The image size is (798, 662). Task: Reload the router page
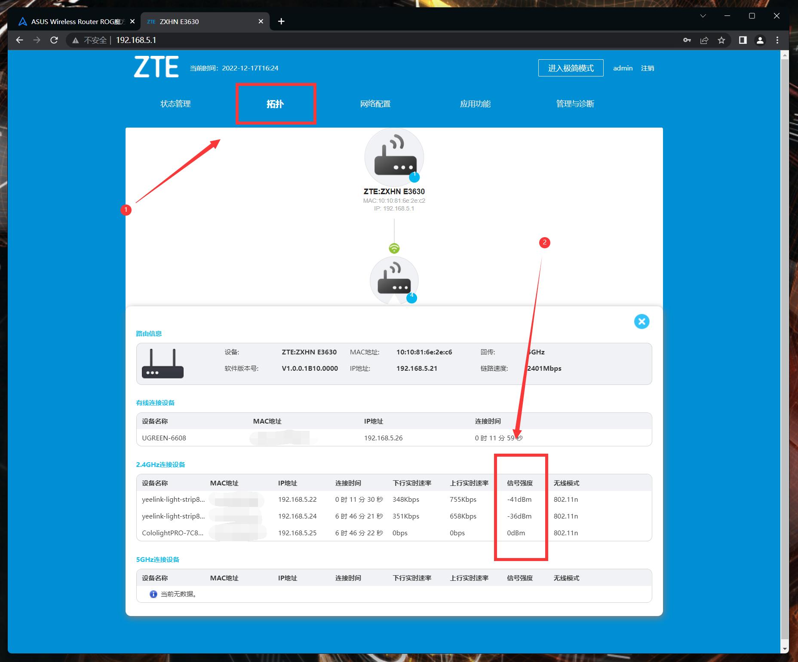coord(54,40)
